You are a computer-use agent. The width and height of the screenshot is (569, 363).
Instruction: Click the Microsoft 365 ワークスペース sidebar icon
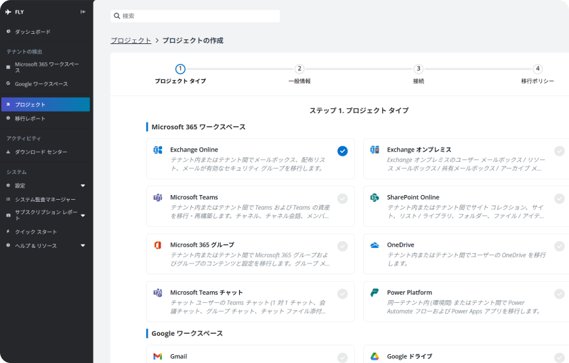(8, 67)
